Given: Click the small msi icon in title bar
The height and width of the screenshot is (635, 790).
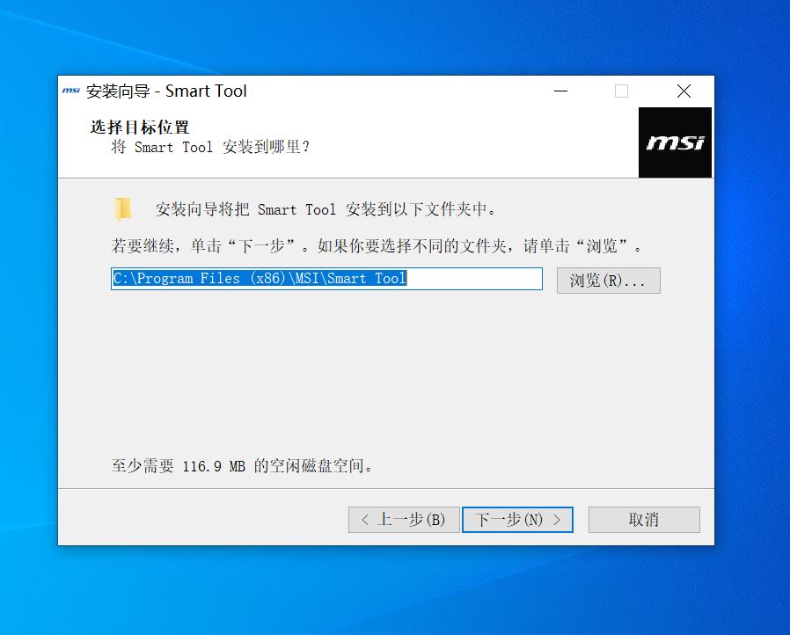Looking at the screenshot, I should click(x=71, y=91).
